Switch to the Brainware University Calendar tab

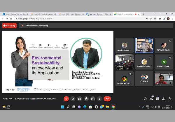[x=98, y=14]
